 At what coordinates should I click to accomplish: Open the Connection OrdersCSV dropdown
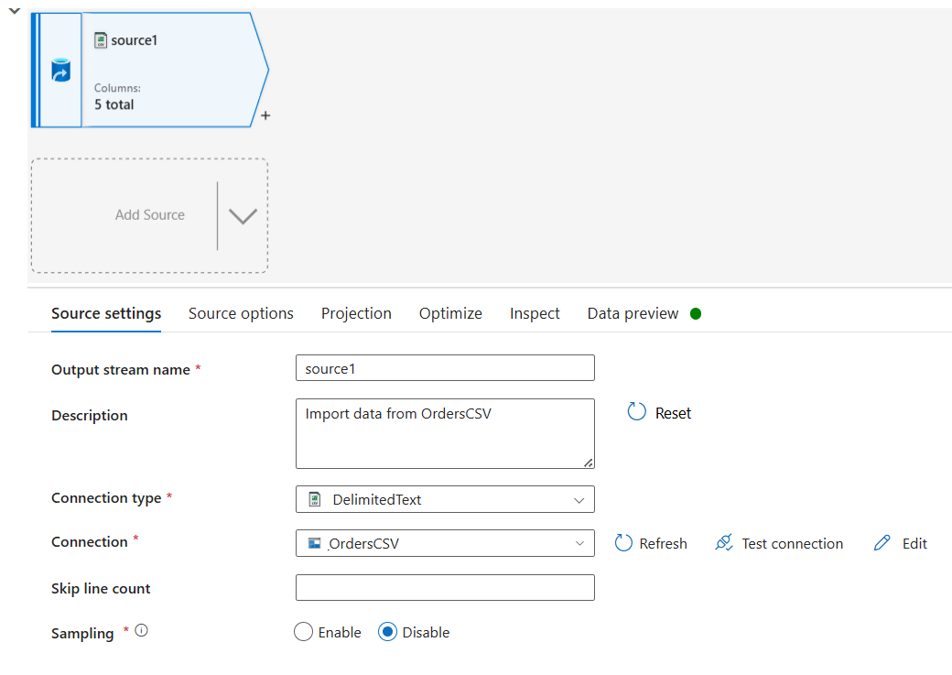tap(445, 543)
